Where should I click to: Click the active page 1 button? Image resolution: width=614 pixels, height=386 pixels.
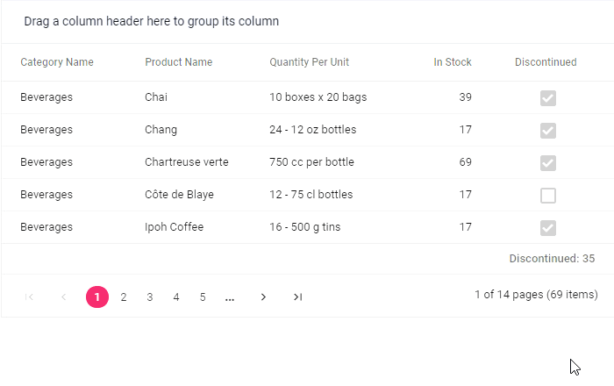pyautogui.click(x=97, y=297)
